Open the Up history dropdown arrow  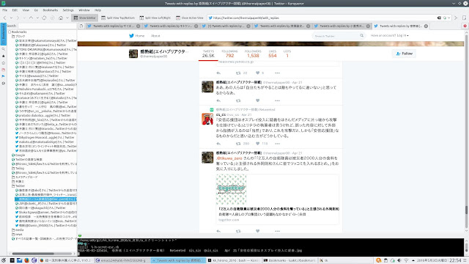[37, 18]
